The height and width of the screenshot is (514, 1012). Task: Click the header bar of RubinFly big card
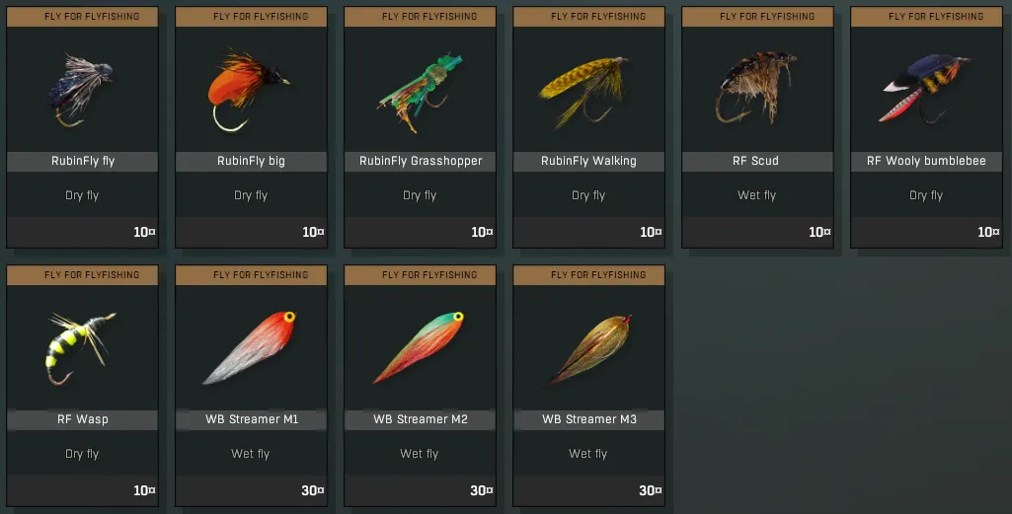pyautogui.click(x=251, y=17)
